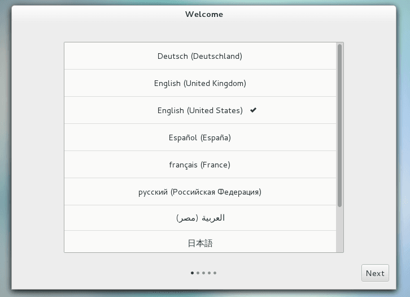Select français (France) language
This screenshot has width=410, height=297.
[x=200, y=165]
